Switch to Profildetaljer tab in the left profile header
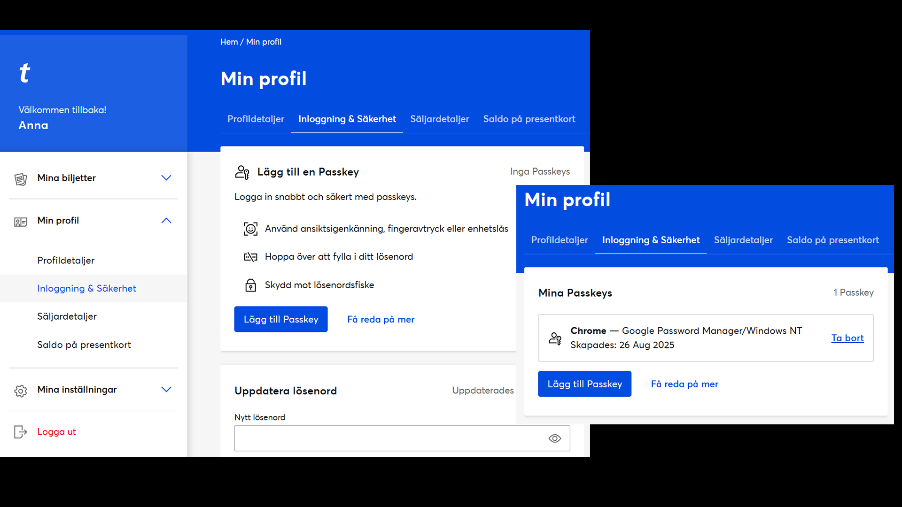The width and height of the screenshot is (902, 507). click(256, 119)
